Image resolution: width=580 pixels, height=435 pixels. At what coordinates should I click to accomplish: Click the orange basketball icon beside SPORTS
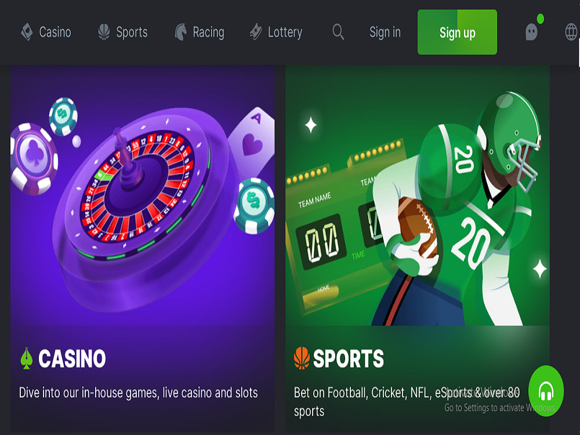click(302, 358)
